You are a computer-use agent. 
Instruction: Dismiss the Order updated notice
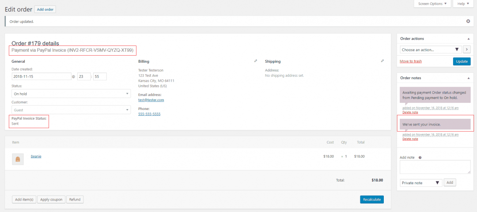tap(468, 21)
